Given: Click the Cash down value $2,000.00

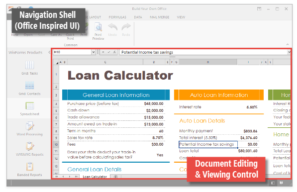Looking at the screenshot, I should tap(155, 110).
